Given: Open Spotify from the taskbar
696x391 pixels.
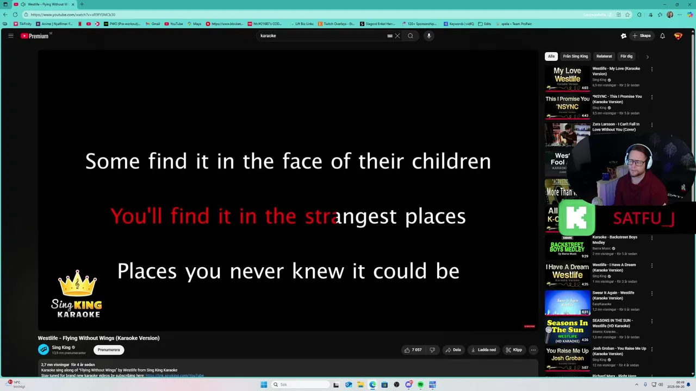Looking at the screenshot, I should (420, 384).
